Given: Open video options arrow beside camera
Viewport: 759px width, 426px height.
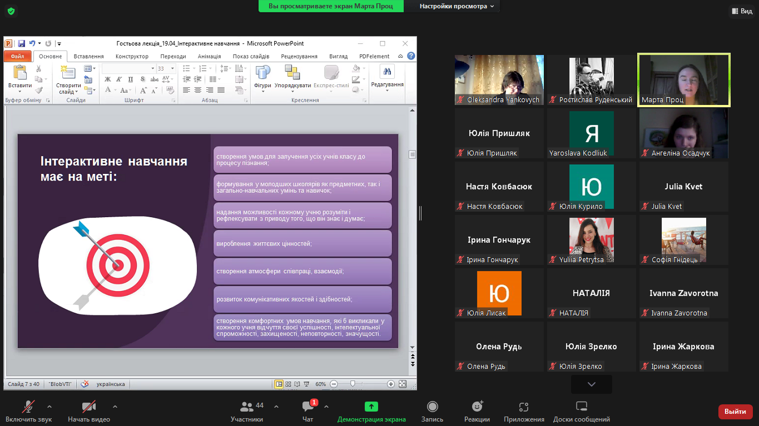Looking at the screenshot, I should point(115,406).
